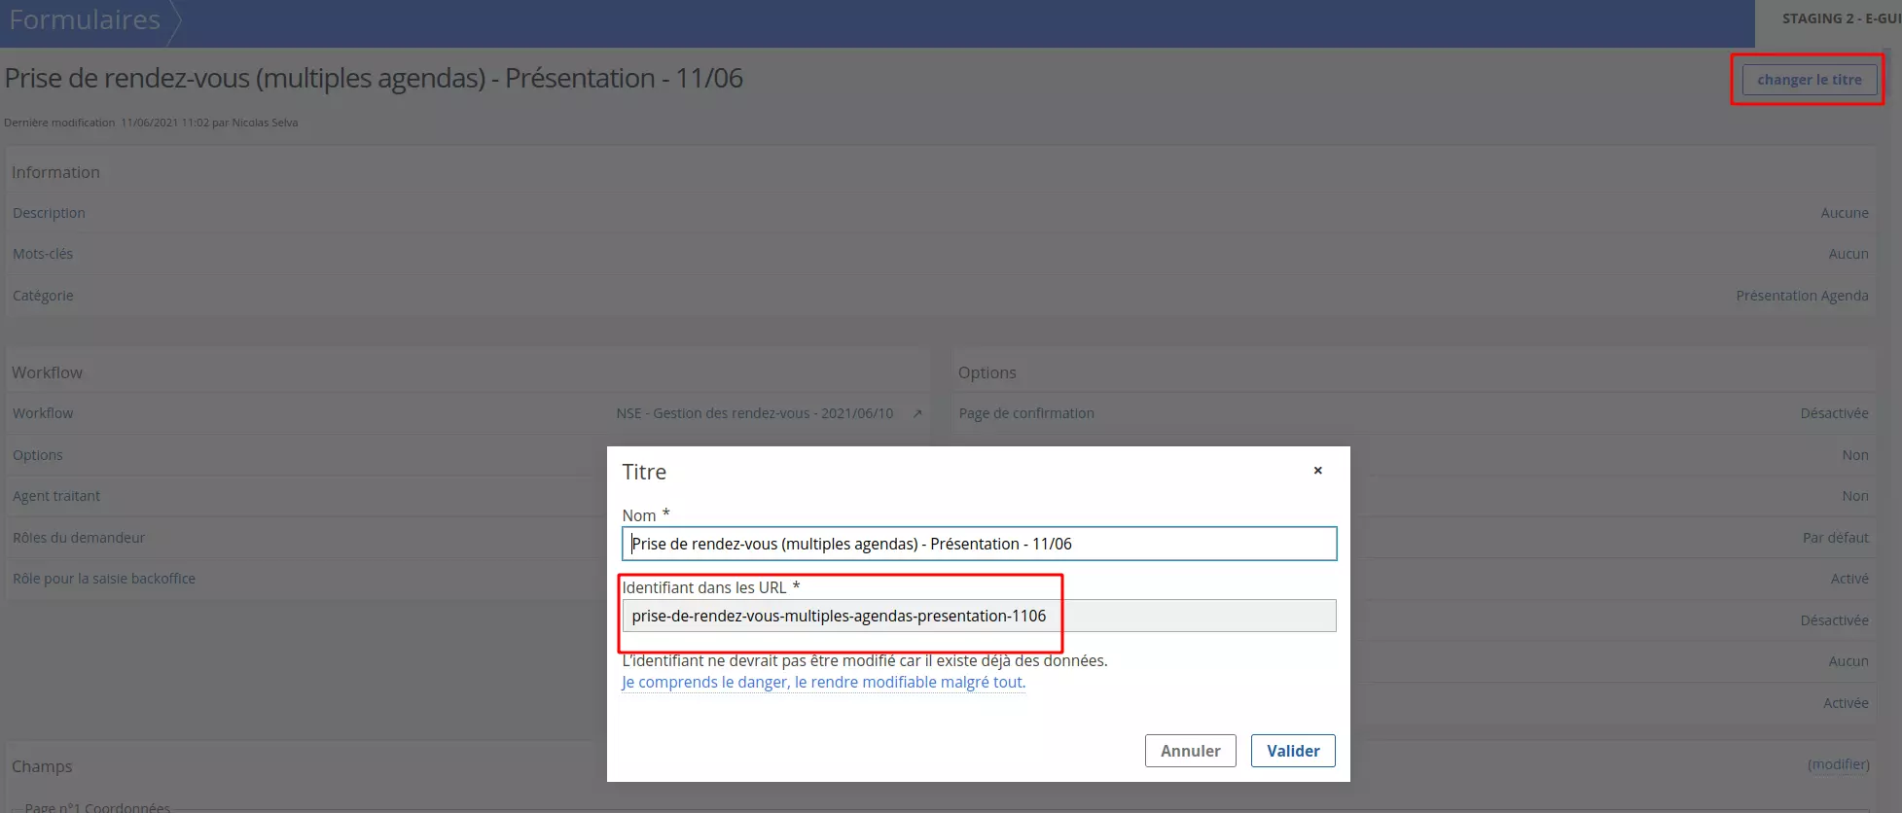This screenshot has height=813, width=1902.
Task: Close the Titre dialog with the X
Action: [1317, 471]
